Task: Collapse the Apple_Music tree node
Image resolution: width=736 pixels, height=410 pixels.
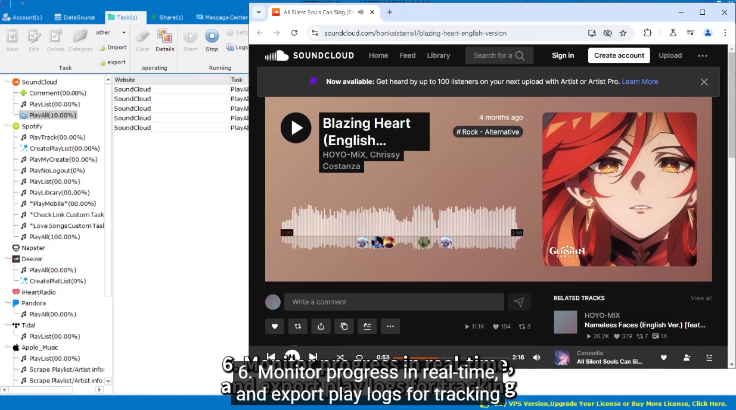Action: coord(6,348)
